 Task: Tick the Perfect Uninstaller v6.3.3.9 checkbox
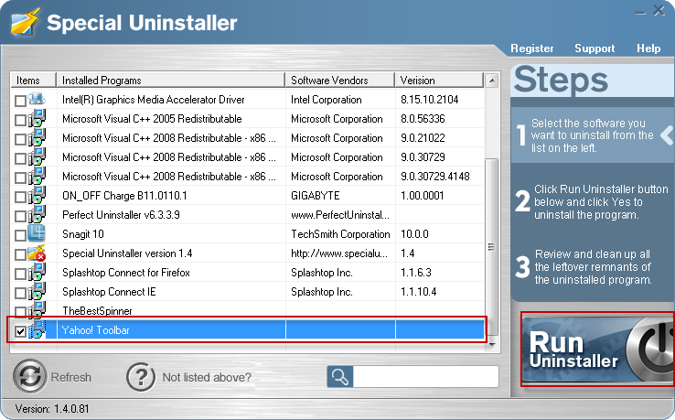20,216
